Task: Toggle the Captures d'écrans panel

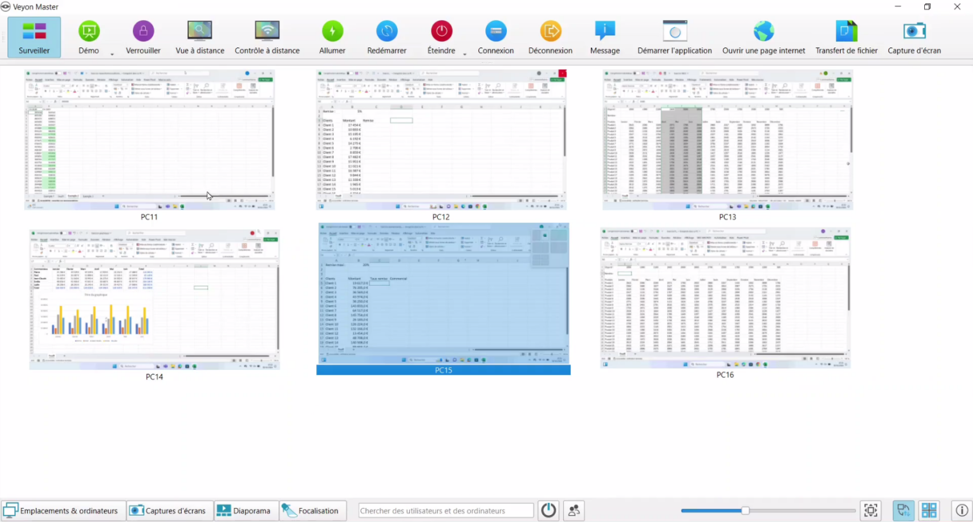Action: (168, 511)
